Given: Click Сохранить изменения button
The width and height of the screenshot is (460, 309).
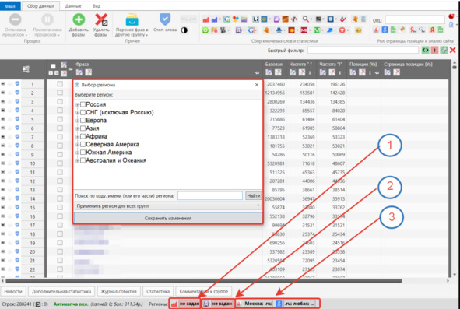Looking at the screenshot, I should click(x=168, y=219).
